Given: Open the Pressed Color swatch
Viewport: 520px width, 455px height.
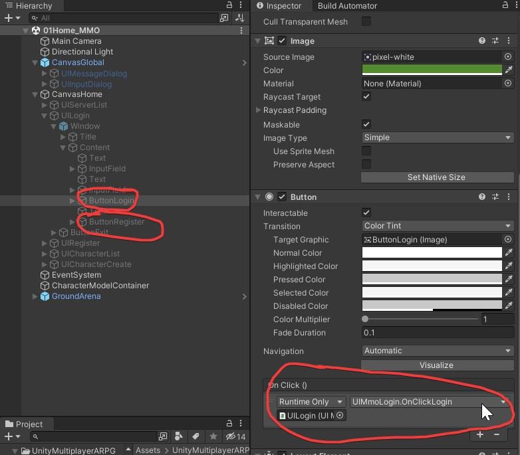Looking at the screenshot, I should click(432, 279).
